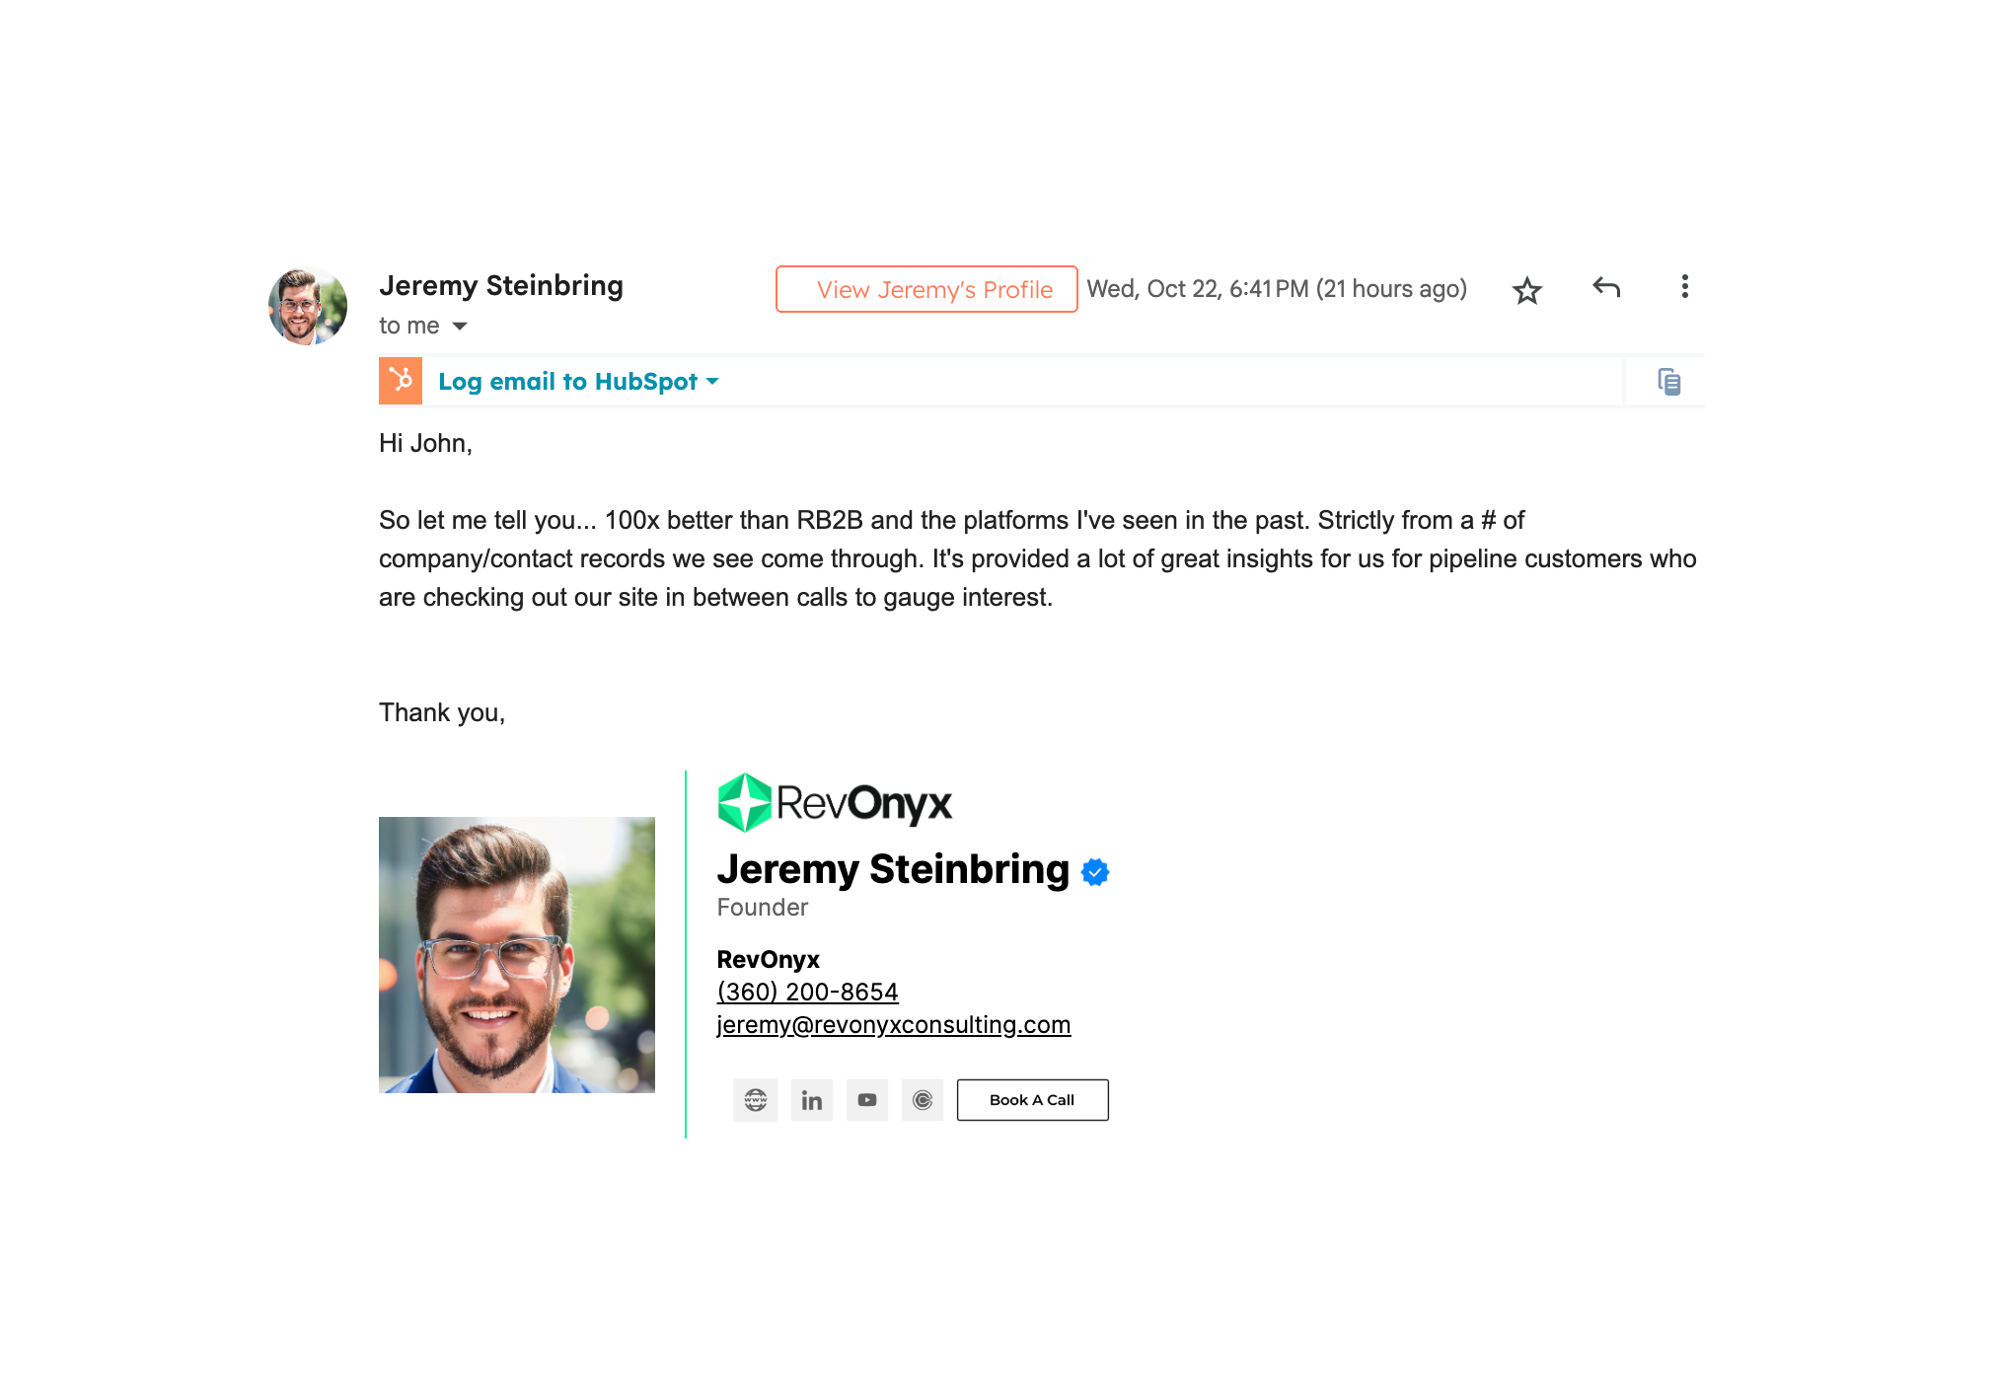Screen dimensions: 1997x1399
Task: Click the copy documents icon
Action: pos(1668,382)
